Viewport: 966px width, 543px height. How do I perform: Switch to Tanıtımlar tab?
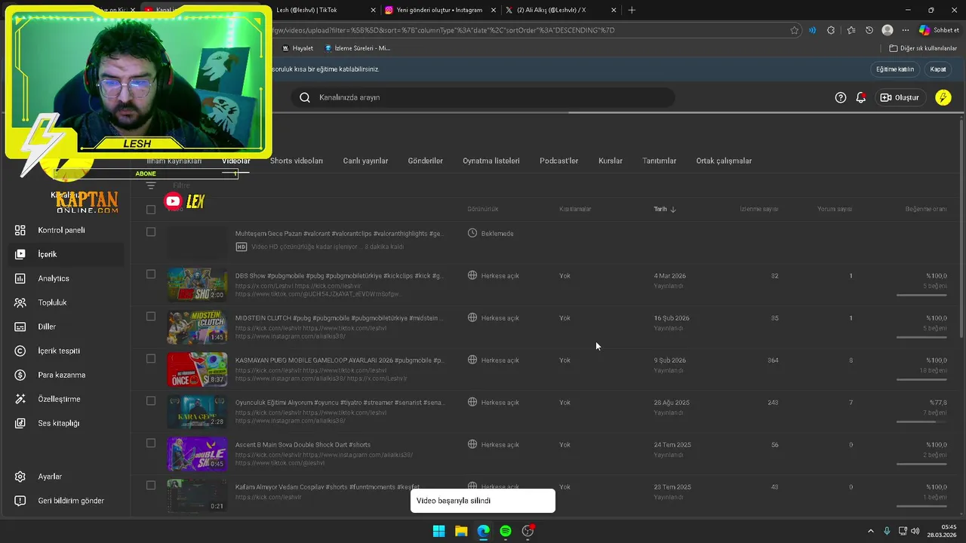pyautogui.click(x=660, y=161)
